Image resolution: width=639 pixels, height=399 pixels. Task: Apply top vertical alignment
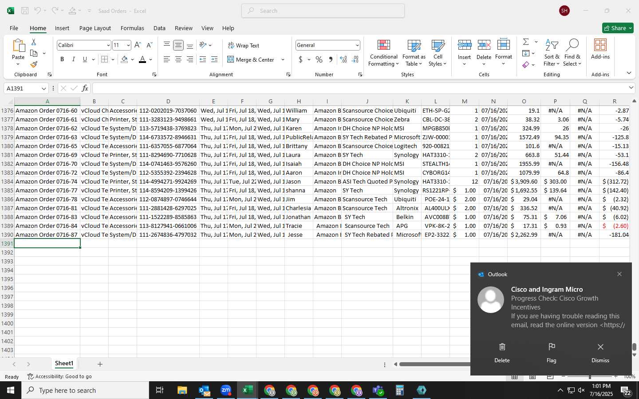pyautogui.click(x=167, y=45)
